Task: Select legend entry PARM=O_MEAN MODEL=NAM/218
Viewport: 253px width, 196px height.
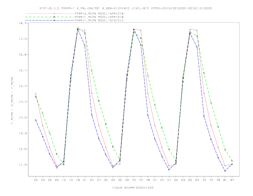Action: tap(99, 13)
